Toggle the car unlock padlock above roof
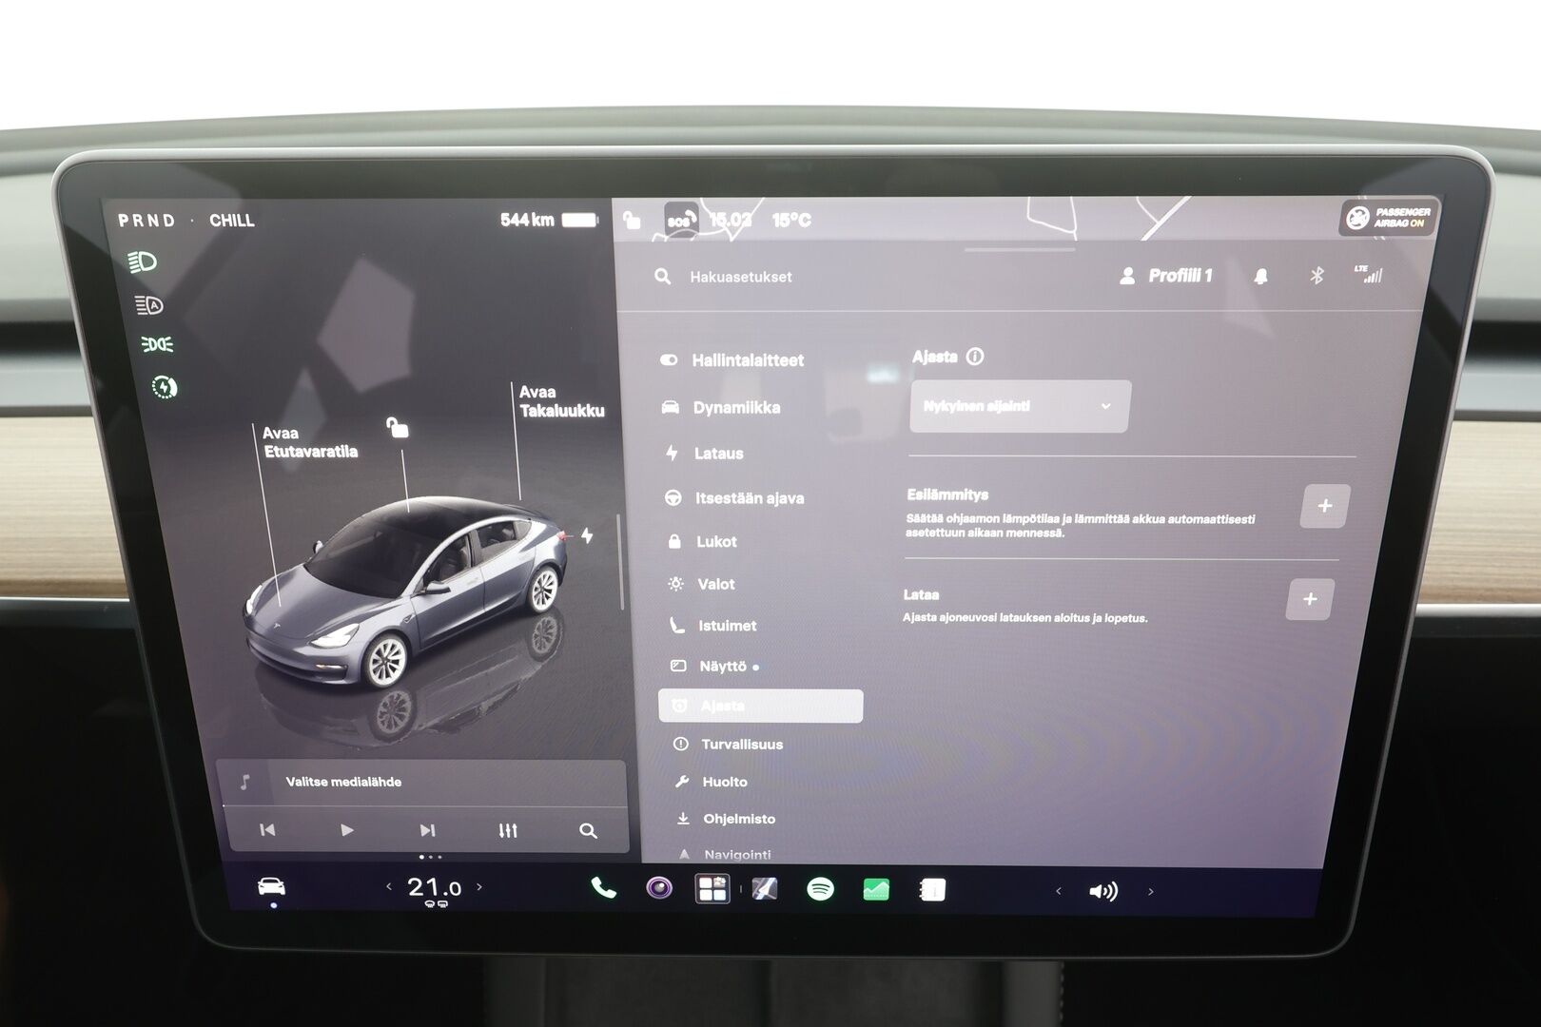This screenshot has height=1027, width=1541. (398, 428)
